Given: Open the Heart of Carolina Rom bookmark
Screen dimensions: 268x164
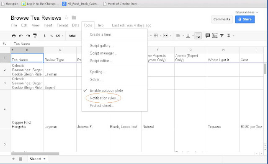Looking at the screenshot, I should pos(121,4).
